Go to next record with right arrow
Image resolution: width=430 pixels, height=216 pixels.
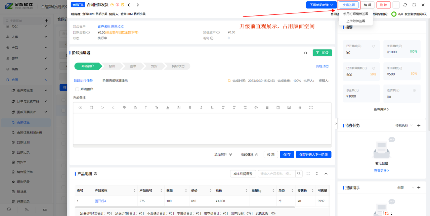tap(138, 5)
